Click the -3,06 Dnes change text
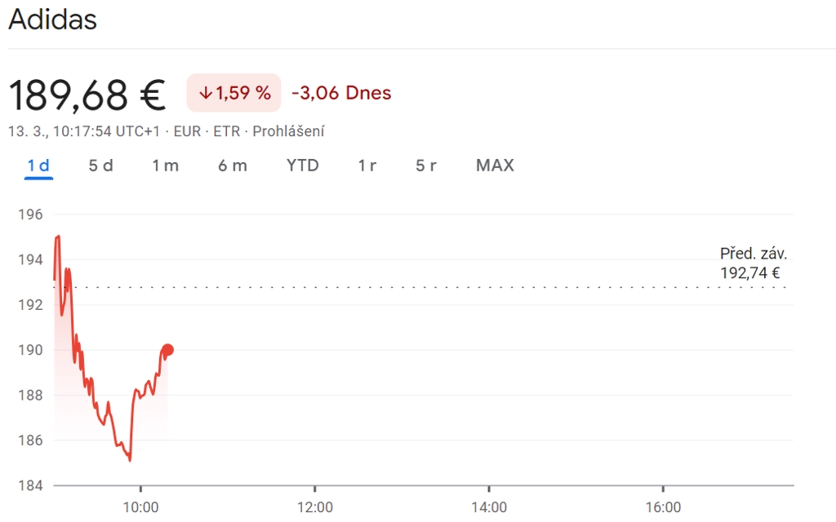The width and height of the screenshot is (836, 522). click(341, 93)
